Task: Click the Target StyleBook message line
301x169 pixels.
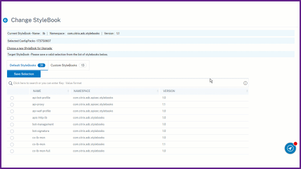Action: [x=150, y=54]
